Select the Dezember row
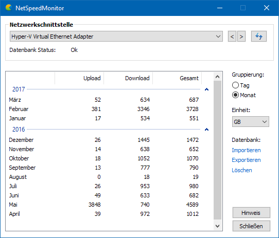This screenshot has height=238, width=279. [x=104, y=140]
